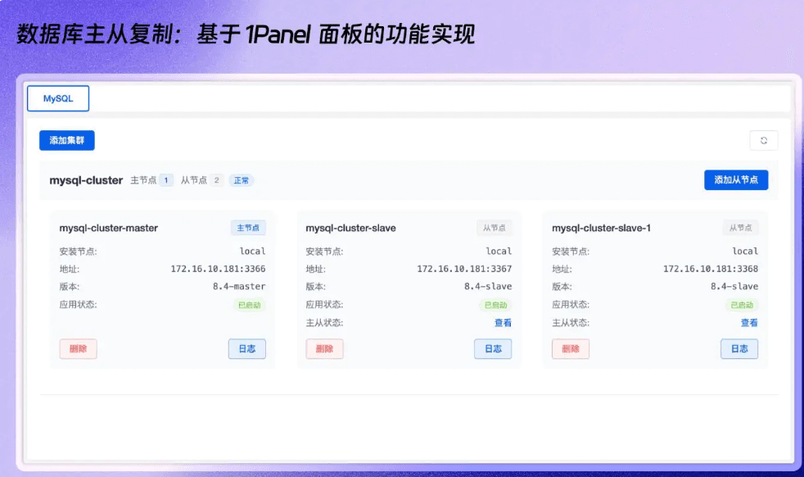Click the refresh icon button

[763, 140]
